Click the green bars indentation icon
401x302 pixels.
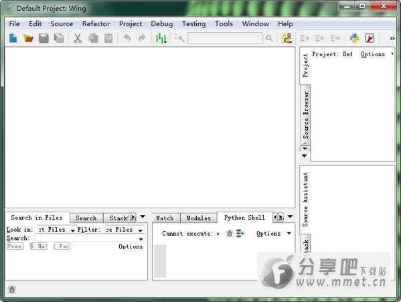(161, 38)
